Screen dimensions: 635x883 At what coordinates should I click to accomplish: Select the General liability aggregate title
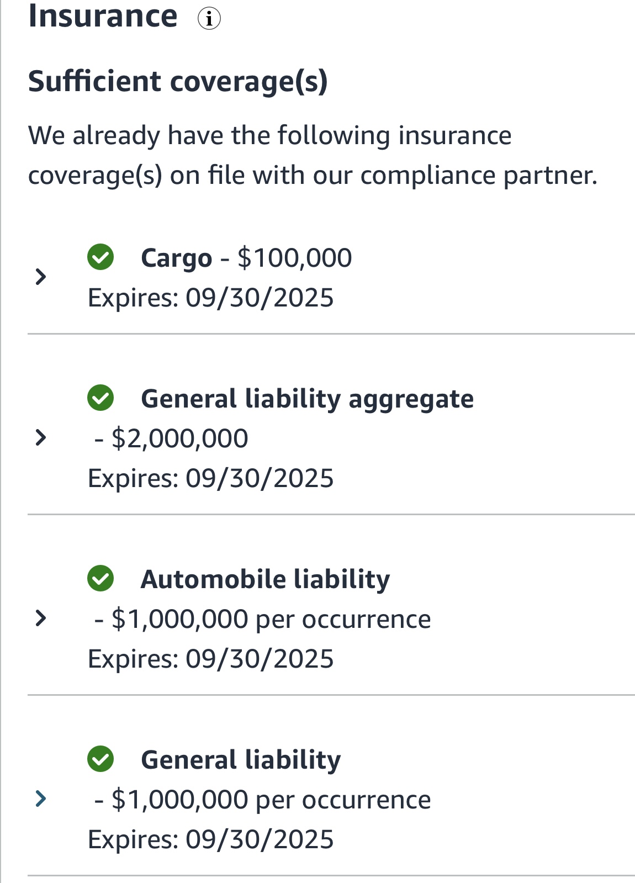coord(307,399)
